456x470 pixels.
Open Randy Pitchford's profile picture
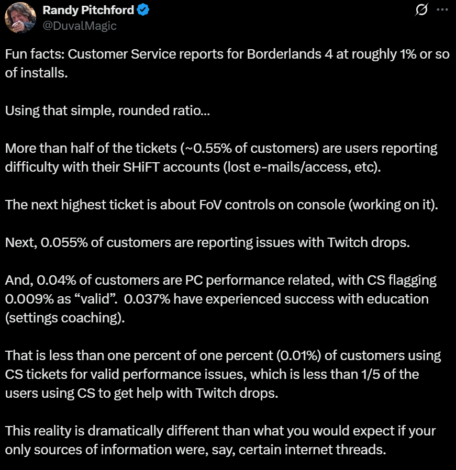pyautogui.click(x=20, y=18)
